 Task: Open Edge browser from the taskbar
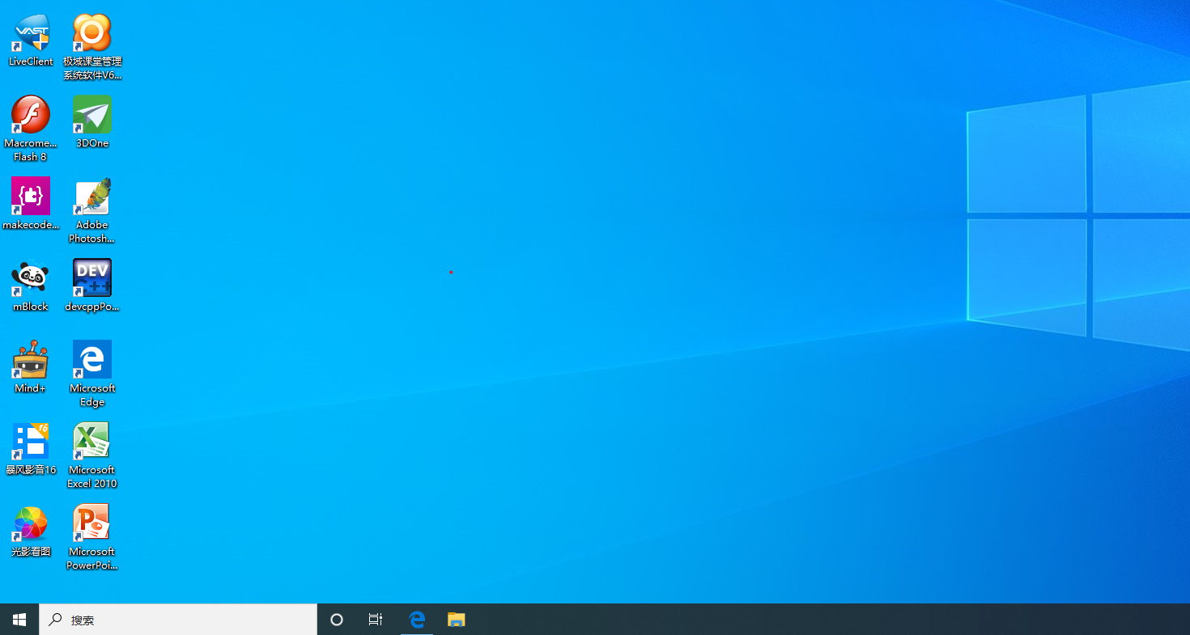point(417,620)
